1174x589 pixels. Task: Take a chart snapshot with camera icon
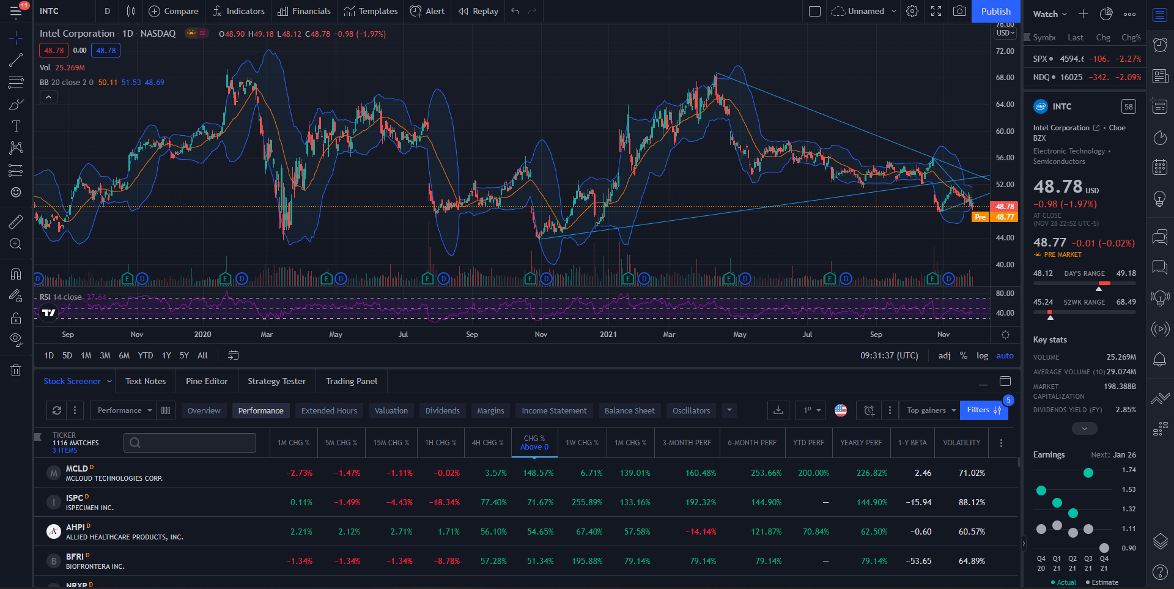tap(960, 11)
